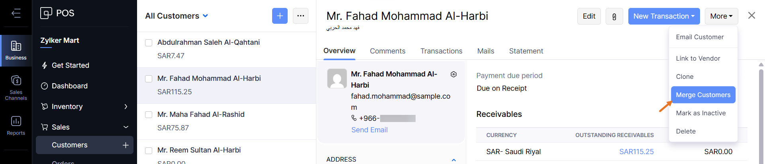The height and width of the screenshot is (164, 765).
Task: Collapse the ADDRESS section chevron
Action: pos(453,160)
